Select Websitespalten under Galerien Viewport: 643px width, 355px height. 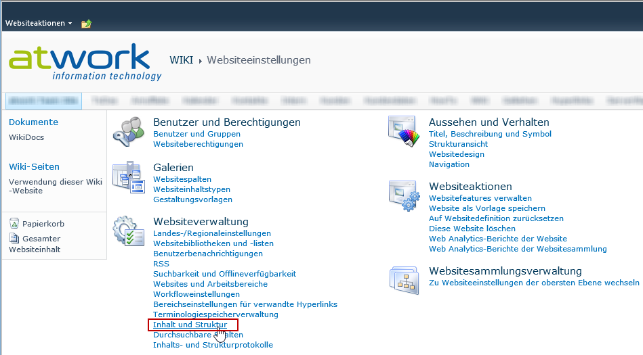coord(182,179)
